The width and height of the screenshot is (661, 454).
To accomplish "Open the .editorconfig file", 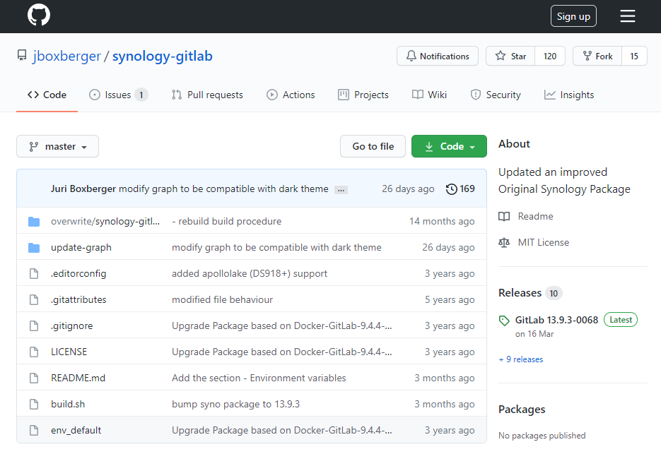I will pos(78,274).
